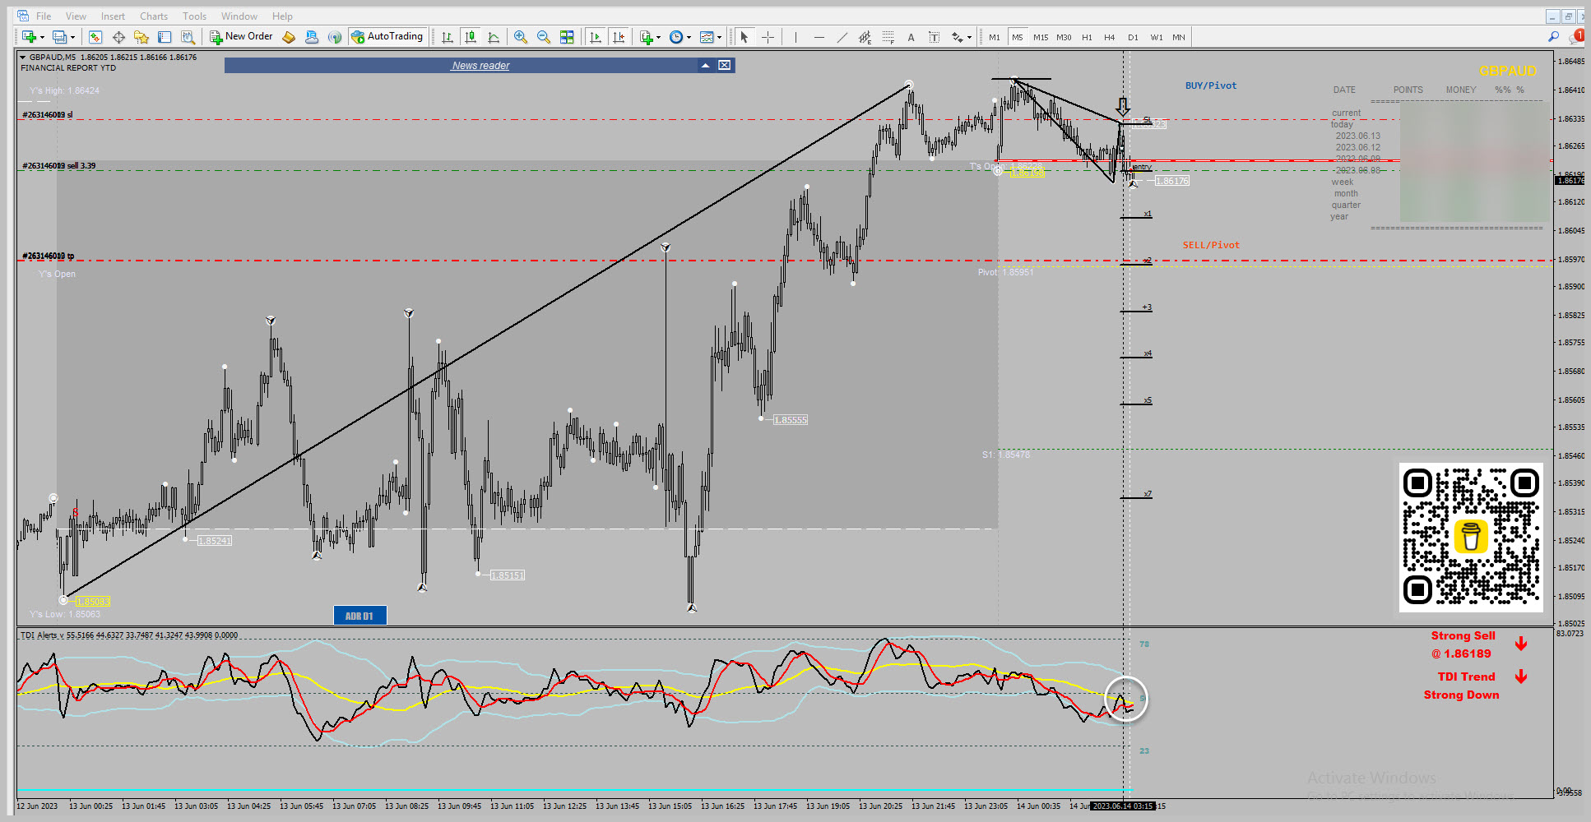
Task: Enable chart auto scroll
Action: tap(595, 37)
